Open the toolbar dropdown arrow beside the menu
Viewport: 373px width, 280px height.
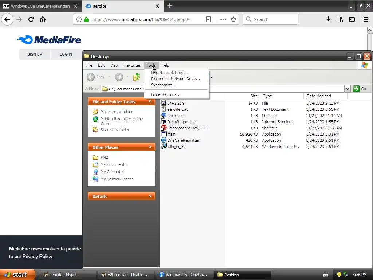tap(211, 77)
